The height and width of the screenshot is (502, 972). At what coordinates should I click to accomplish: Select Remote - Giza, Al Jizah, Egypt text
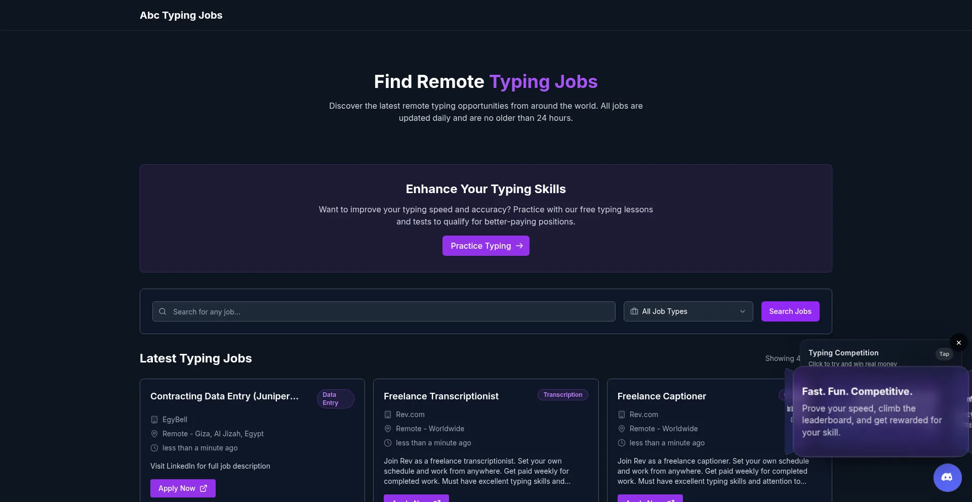pyautogui.click(x=213, y=434)
